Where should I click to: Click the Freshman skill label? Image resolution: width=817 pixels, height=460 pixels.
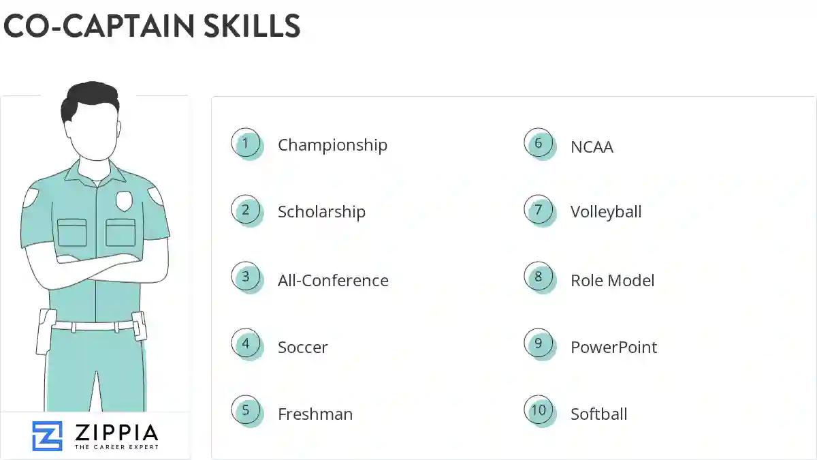tap(315, 414)
